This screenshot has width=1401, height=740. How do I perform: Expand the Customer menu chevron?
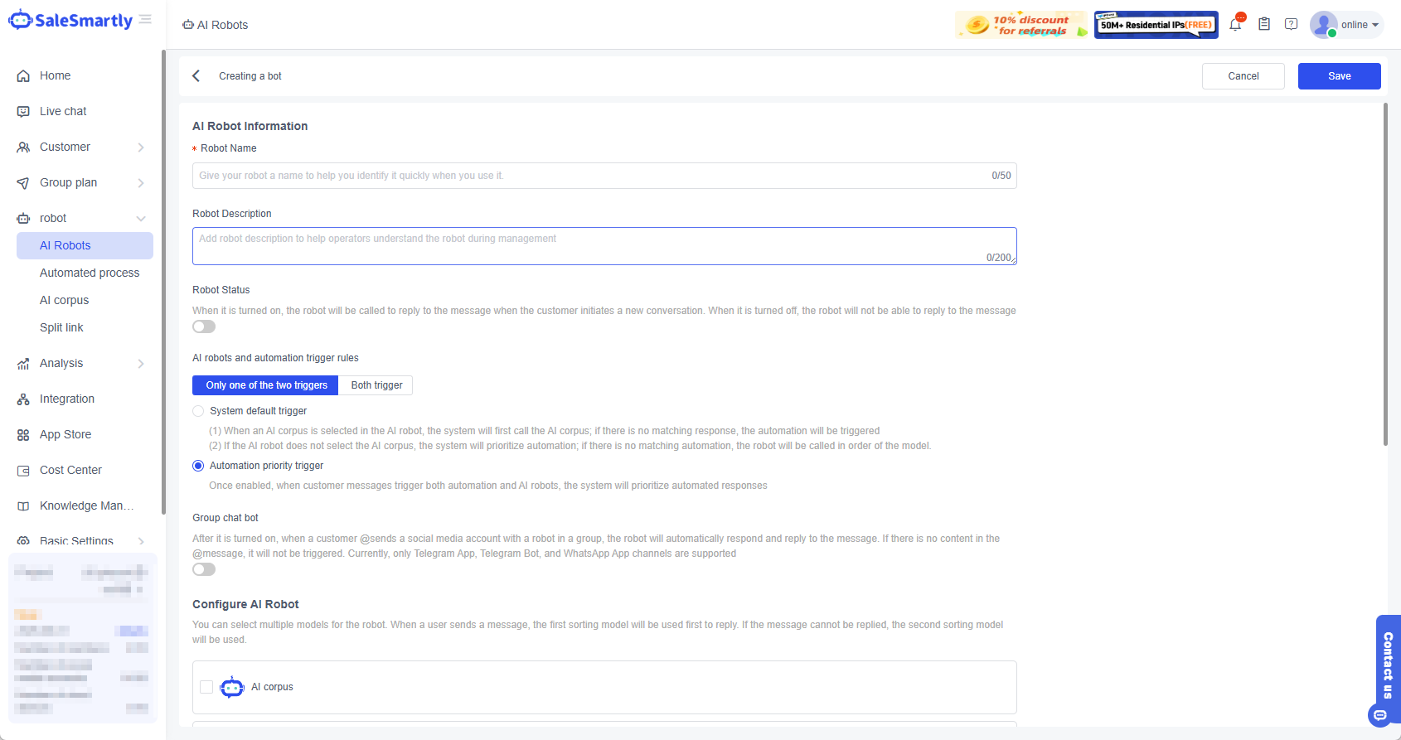coord(141,148)
